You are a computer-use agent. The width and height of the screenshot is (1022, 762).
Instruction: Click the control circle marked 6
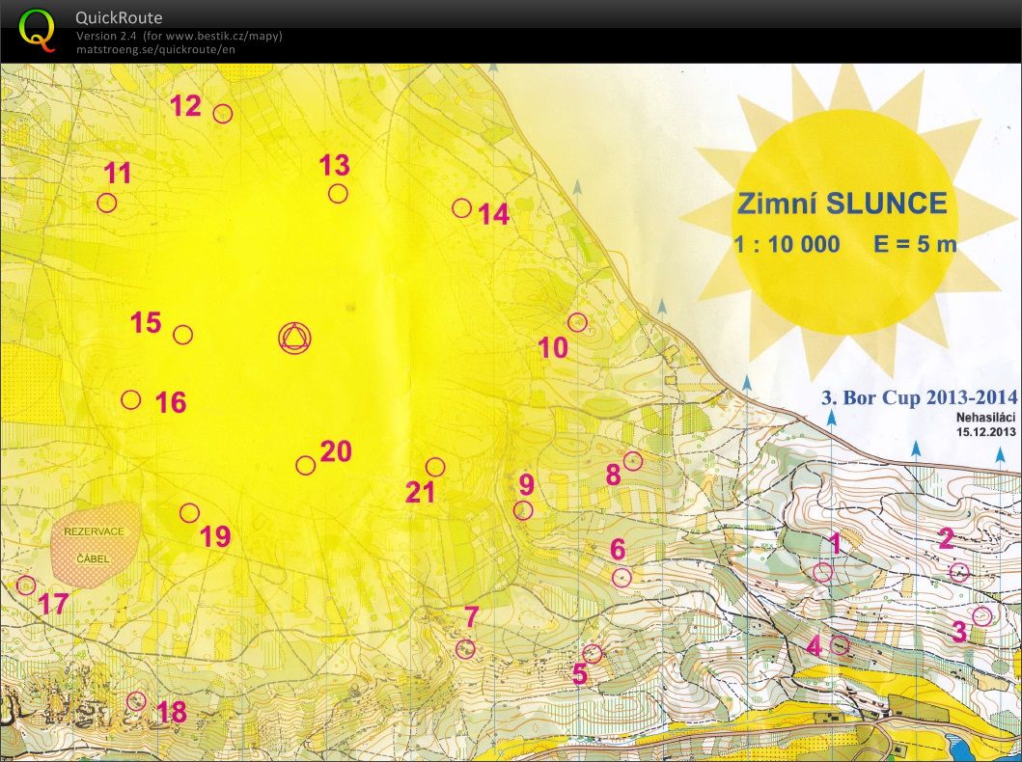621,578
